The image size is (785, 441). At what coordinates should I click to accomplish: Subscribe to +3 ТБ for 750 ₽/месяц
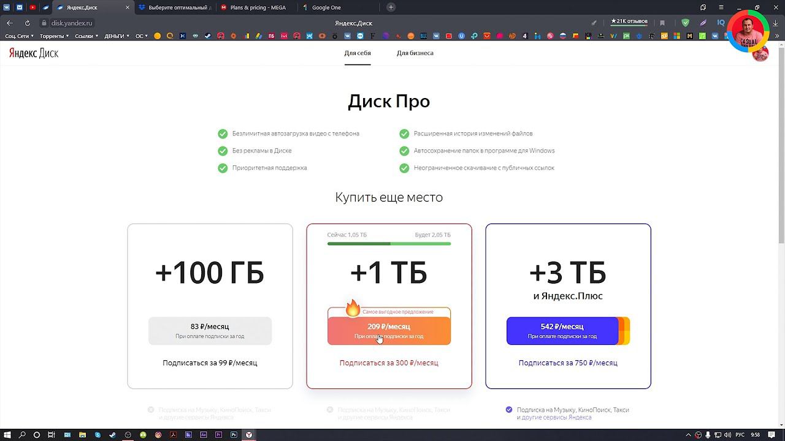pos(568,363)
